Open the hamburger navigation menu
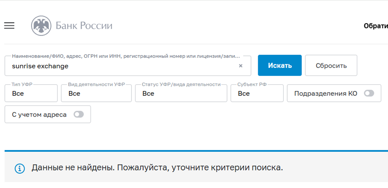The image size is (388, 188). pyautogui.click(x=9, y=26)
